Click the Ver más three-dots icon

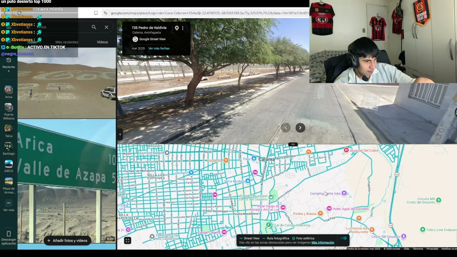[9, 203]
